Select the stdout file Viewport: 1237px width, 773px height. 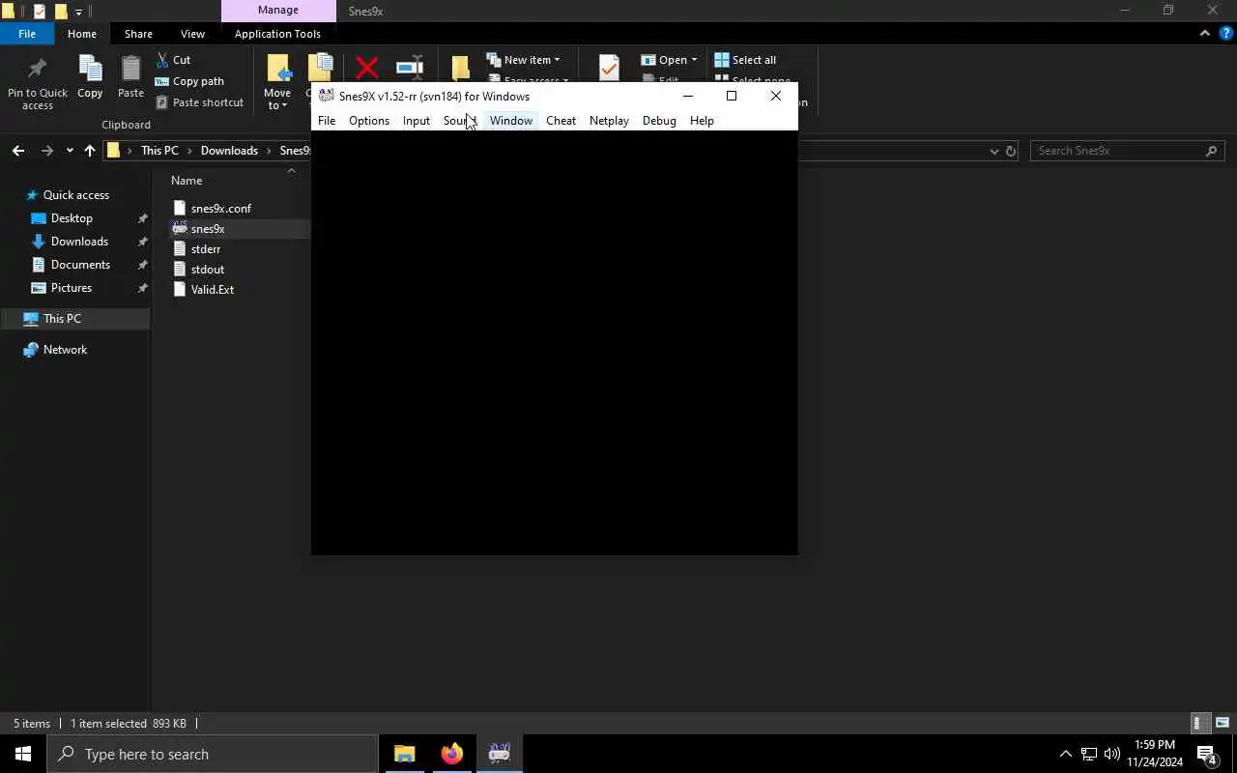[208, 270]
